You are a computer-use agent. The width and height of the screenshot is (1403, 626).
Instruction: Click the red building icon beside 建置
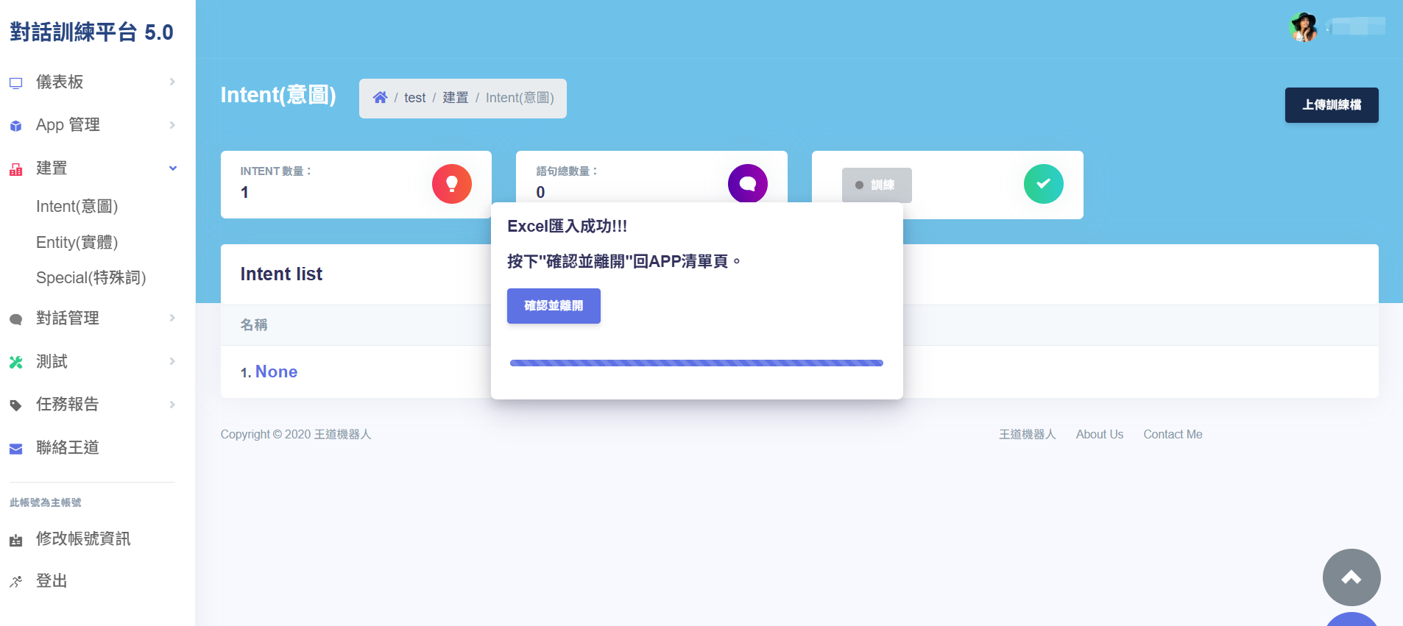tap(15, 169)
